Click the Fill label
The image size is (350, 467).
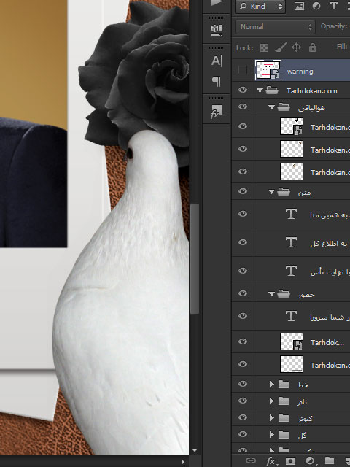pos(342,47)
